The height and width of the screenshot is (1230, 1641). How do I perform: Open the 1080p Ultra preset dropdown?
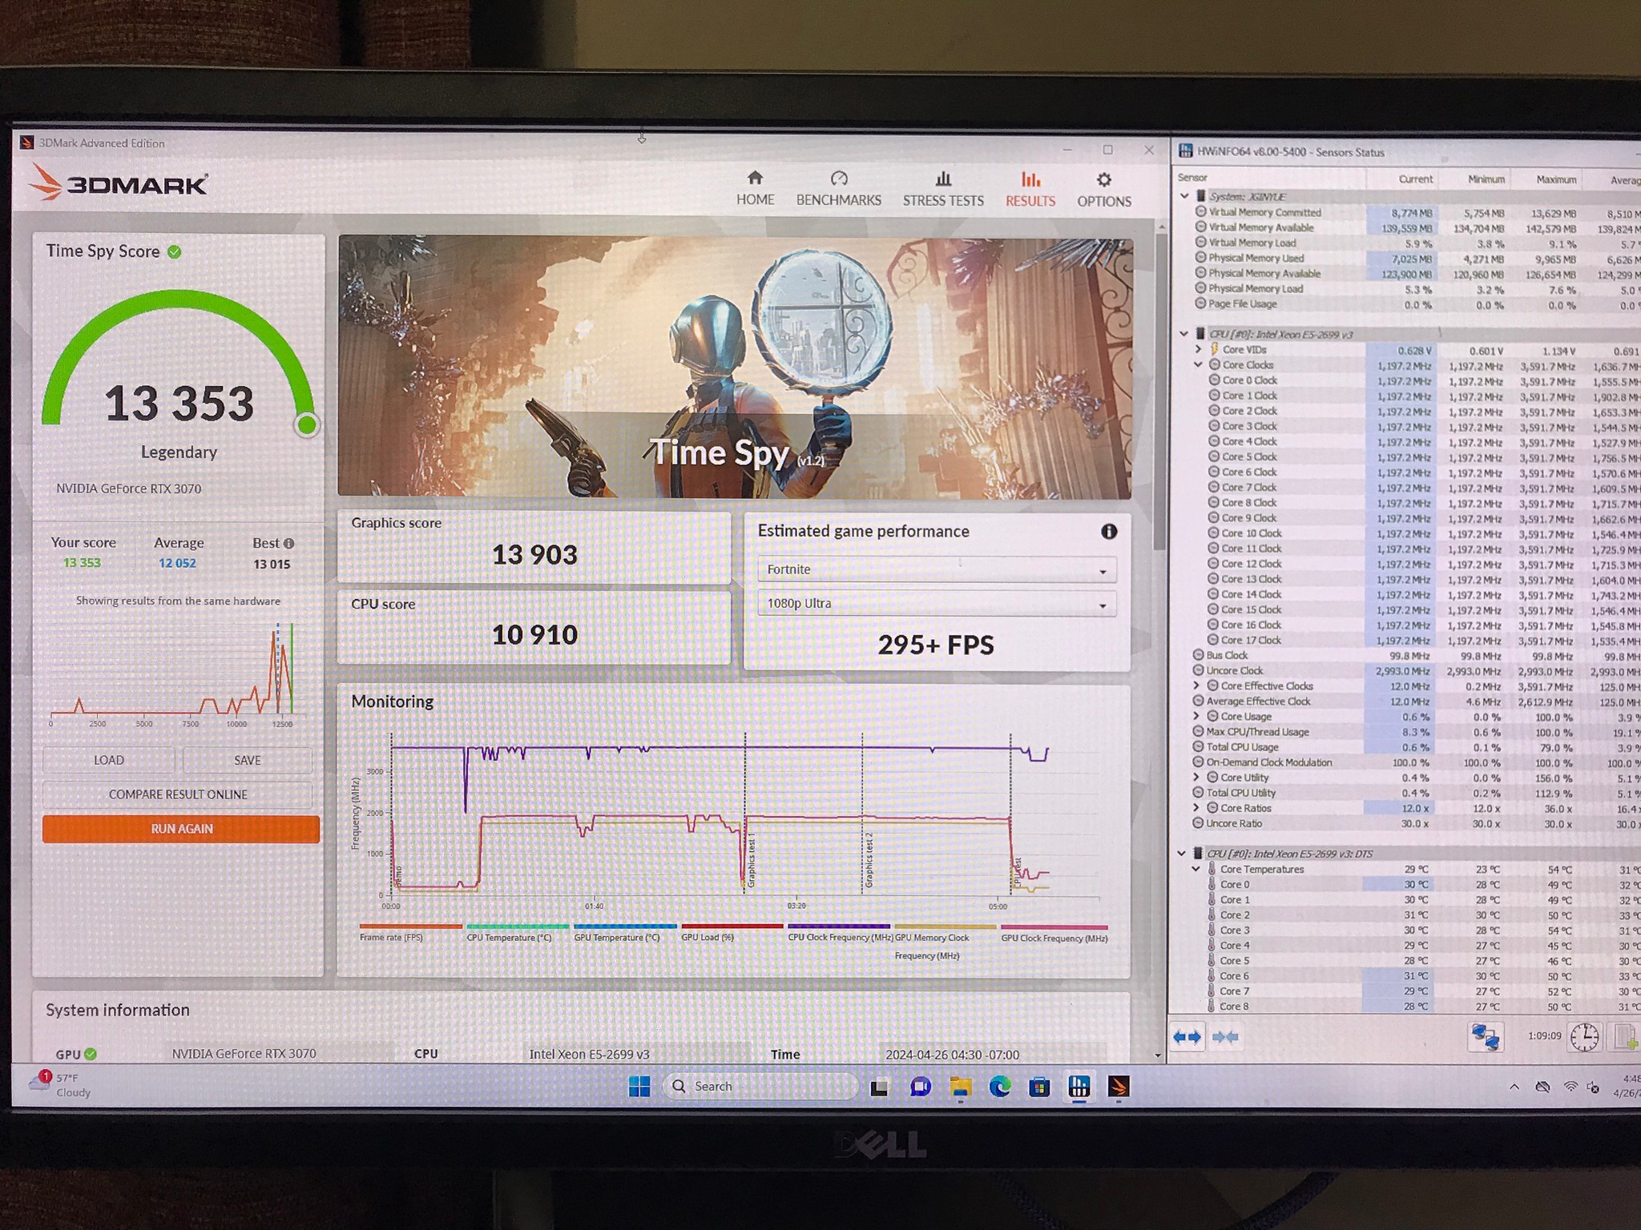tap(937, 604)
